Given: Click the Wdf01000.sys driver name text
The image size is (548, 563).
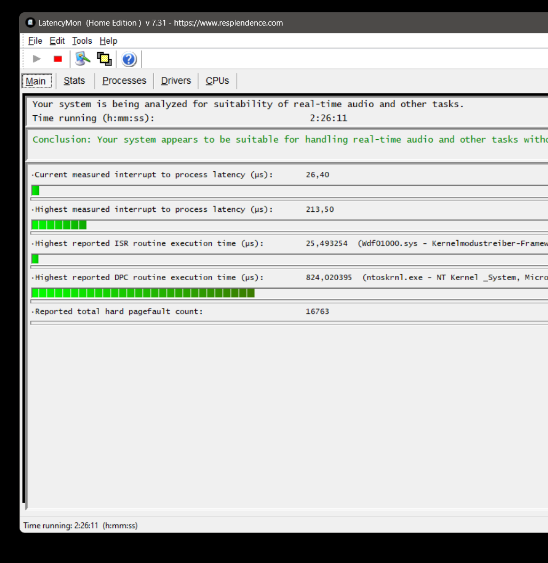Looking at the screenshot, I should point(390,243).
